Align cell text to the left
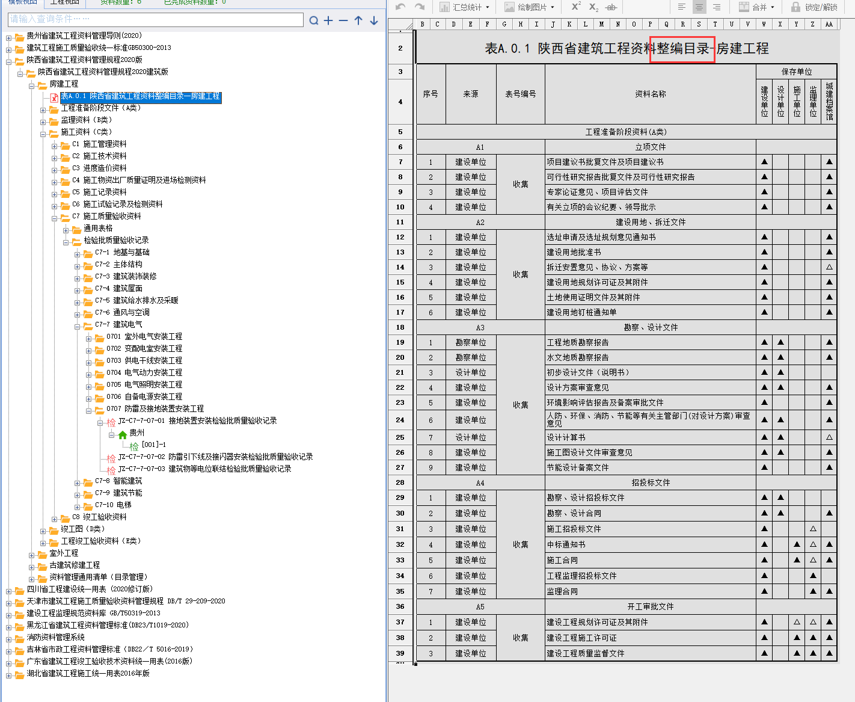Image resolution: width=855 pixels, height=702 pixels. coord(681,7)
